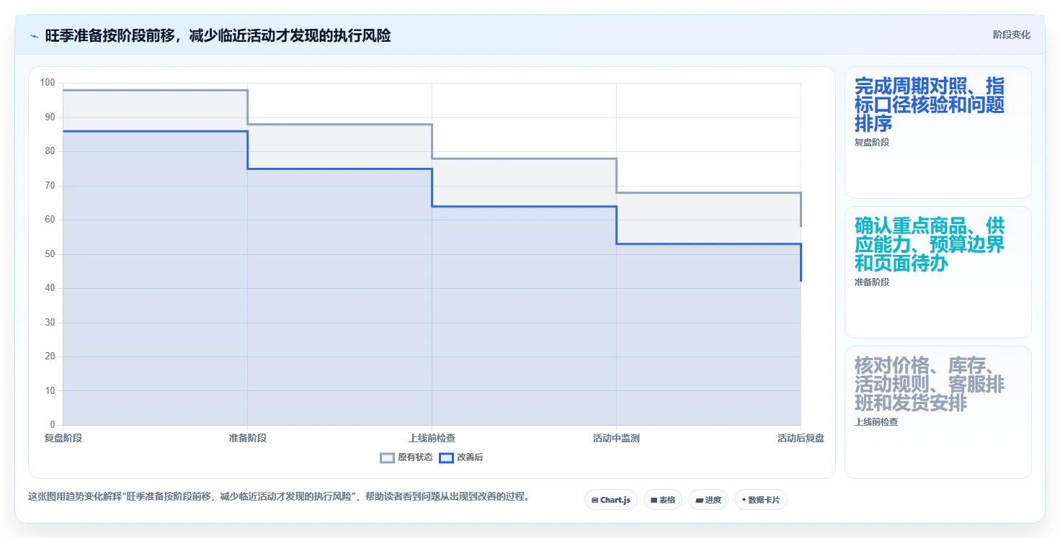Click the heading 核对价格、库存、活动规则
1060x538 pixels.
click(930, 385)
